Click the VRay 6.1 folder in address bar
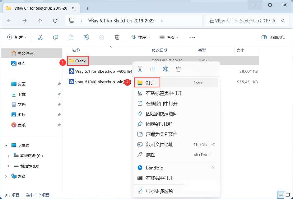The height and width of the screenshot is (199, 293). pos(122,21)
